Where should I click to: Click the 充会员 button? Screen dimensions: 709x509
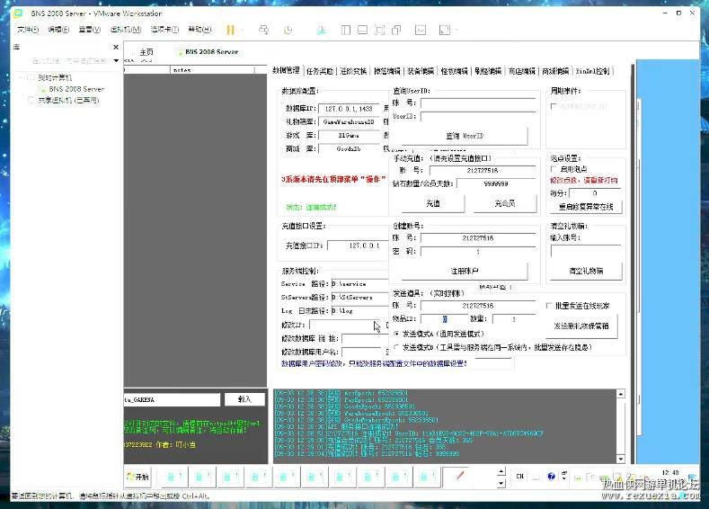505,203
